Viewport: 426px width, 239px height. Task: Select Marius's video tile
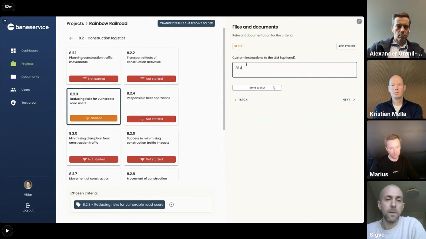pos(396,150)
